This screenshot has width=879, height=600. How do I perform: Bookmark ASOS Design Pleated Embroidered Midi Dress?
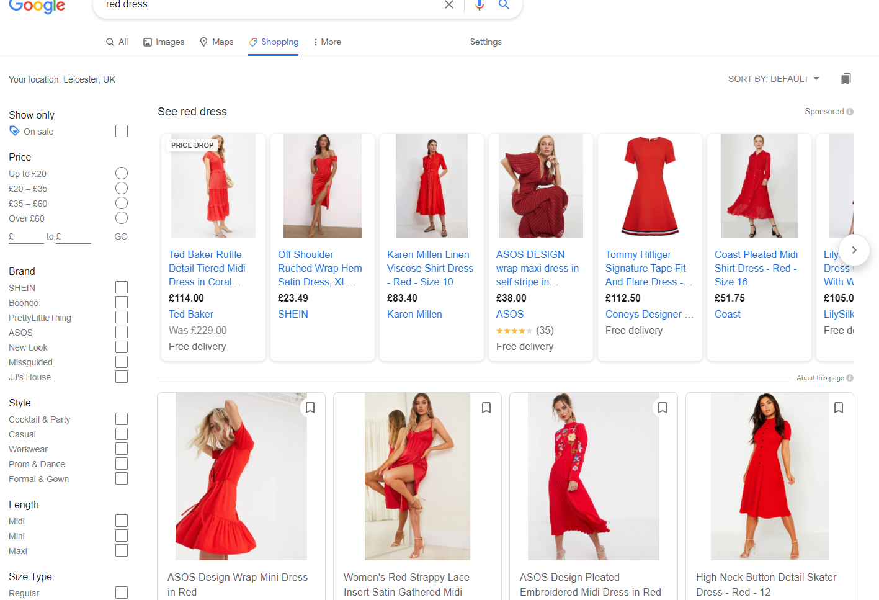663,408
